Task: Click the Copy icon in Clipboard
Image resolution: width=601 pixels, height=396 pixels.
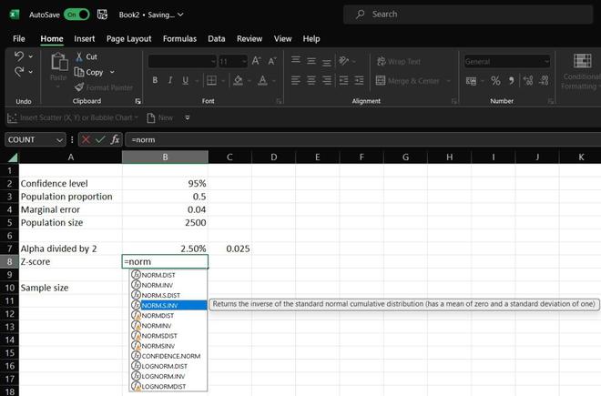Action: pos(78,72)
